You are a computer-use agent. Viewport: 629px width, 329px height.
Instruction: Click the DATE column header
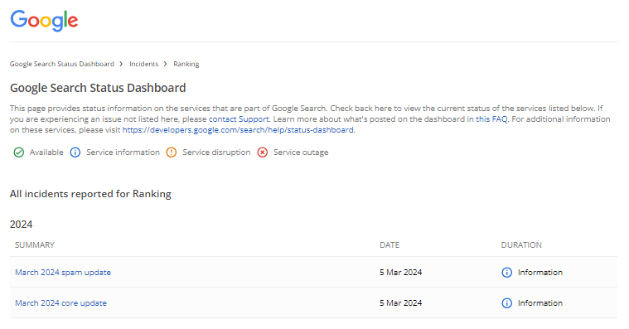point(389,245)
